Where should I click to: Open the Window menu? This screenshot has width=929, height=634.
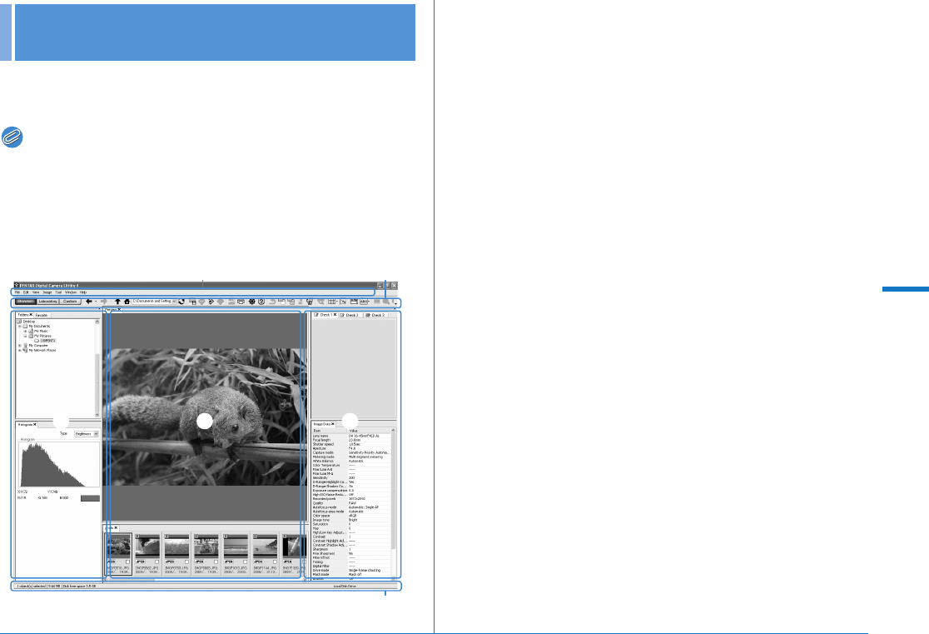click(x=71, y=292)
